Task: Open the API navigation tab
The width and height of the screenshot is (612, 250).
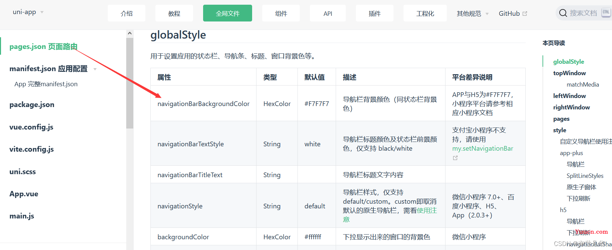Action: (328, 13)
